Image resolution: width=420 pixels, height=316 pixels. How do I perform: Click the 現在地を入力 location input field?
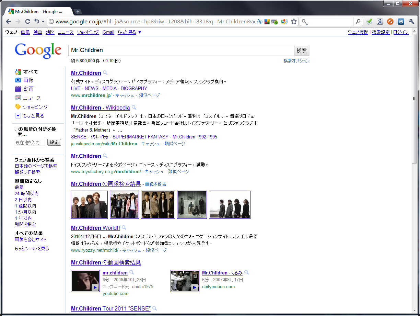30,142
